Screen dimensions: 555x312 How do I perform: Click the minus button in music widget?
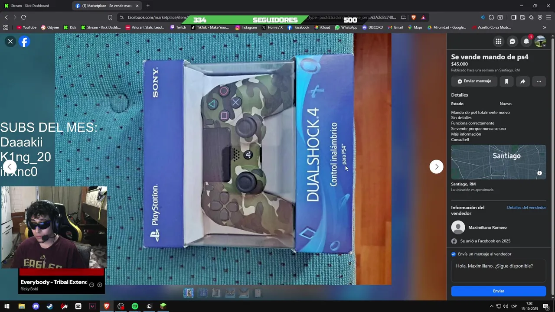(91, 285)
